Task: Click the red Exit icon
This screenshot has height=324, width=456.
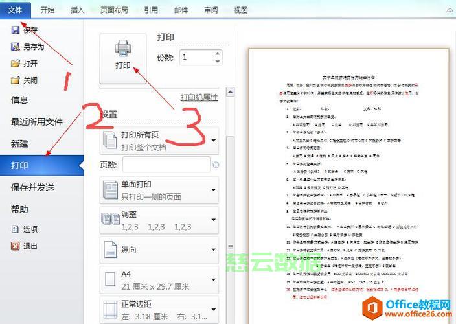Action: (16, 246)
